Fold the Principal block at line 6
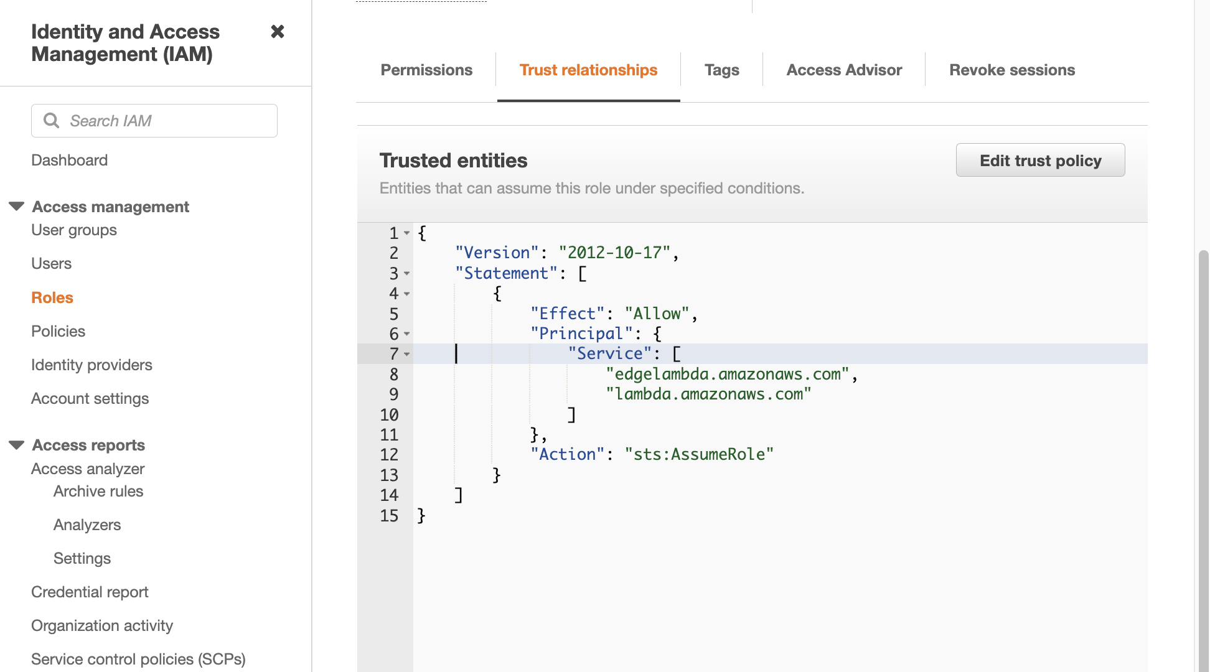The image size is (1210, 672). point(406,334)
